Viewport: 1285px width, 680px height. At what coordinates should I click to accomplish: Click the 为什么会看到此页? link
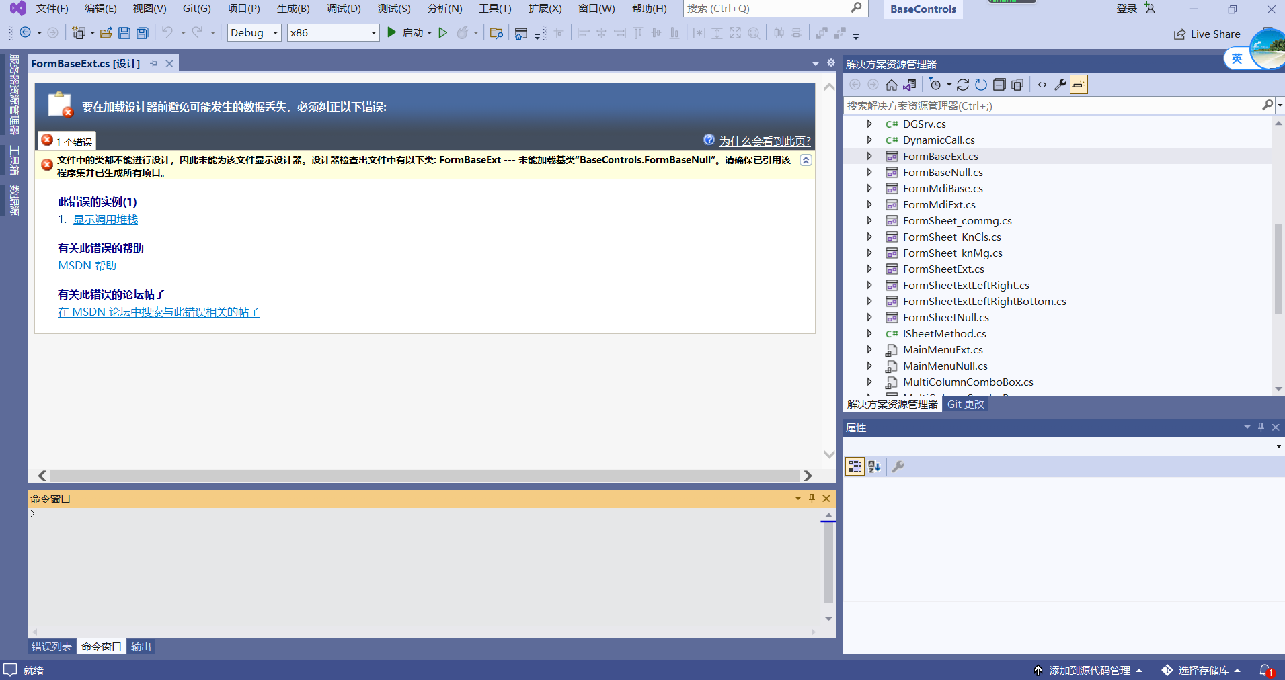[765, 141]
